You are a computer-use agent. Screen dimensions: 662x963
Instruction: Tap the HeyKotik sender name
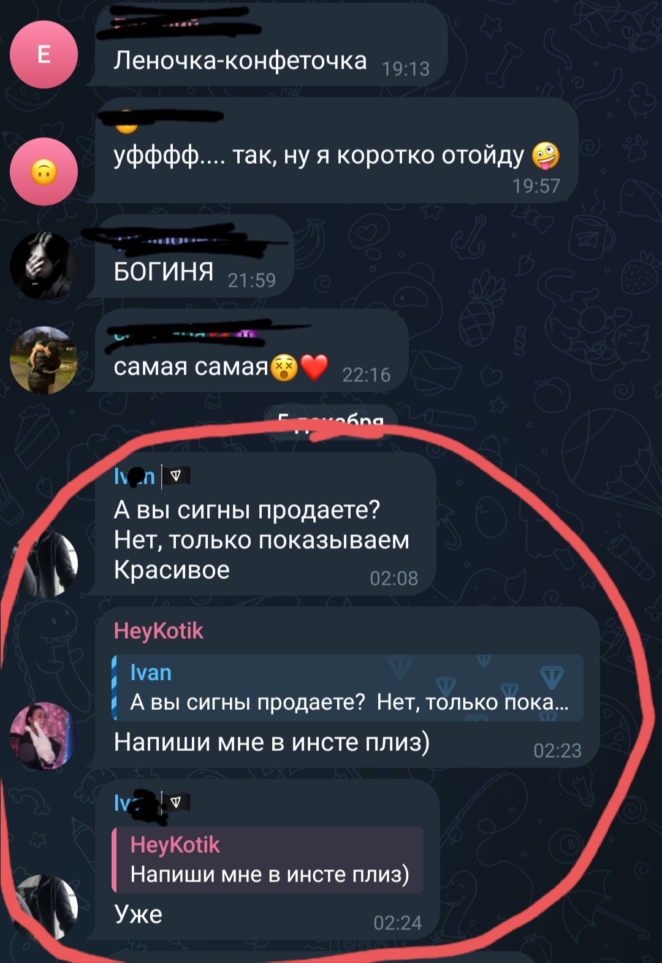[x=158, y=631]
